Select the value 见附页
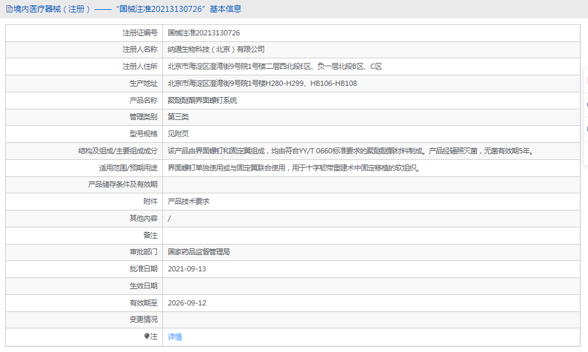The height and width of the screenshot is (352, 588). (178, 134)
